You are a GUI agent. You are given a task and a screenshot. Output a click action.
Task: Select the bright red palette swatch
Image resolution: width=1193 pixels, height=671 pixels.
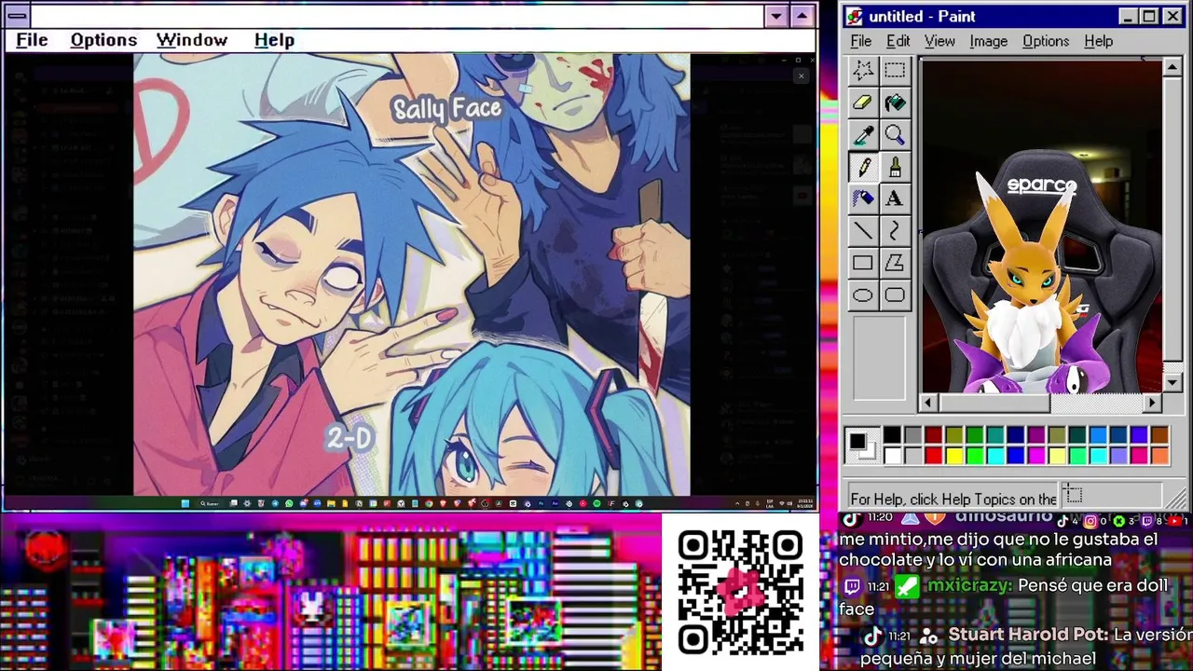[933, 455]
